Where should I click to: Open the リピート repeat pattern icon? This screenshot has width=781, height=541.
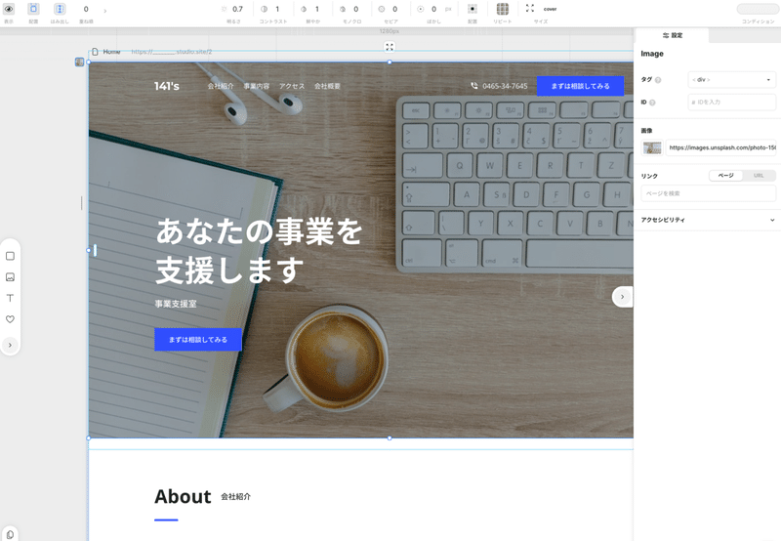[x=503, y=9]
